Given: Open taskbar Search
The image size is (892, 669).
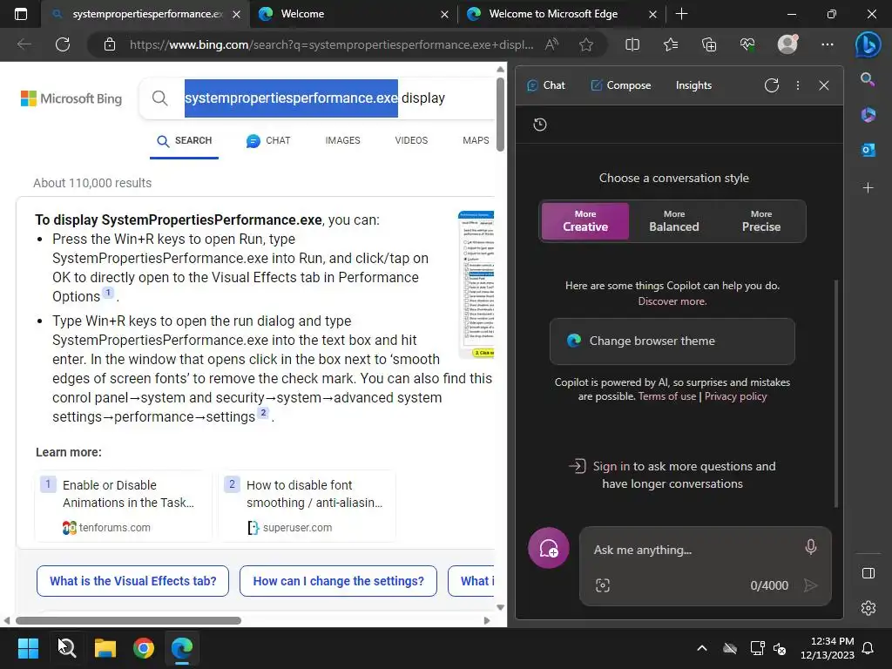Looking at the screenshot, I should (x=66, y=648).
